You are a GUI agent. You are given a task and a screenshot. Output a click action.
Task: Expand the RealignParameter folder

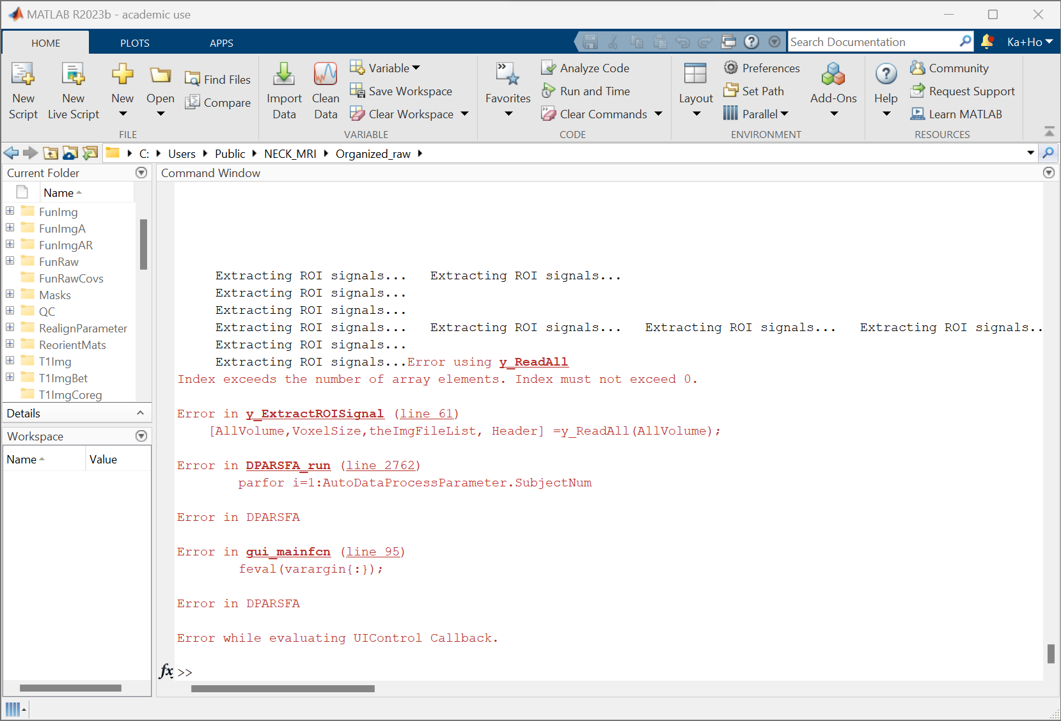point(10,327)
